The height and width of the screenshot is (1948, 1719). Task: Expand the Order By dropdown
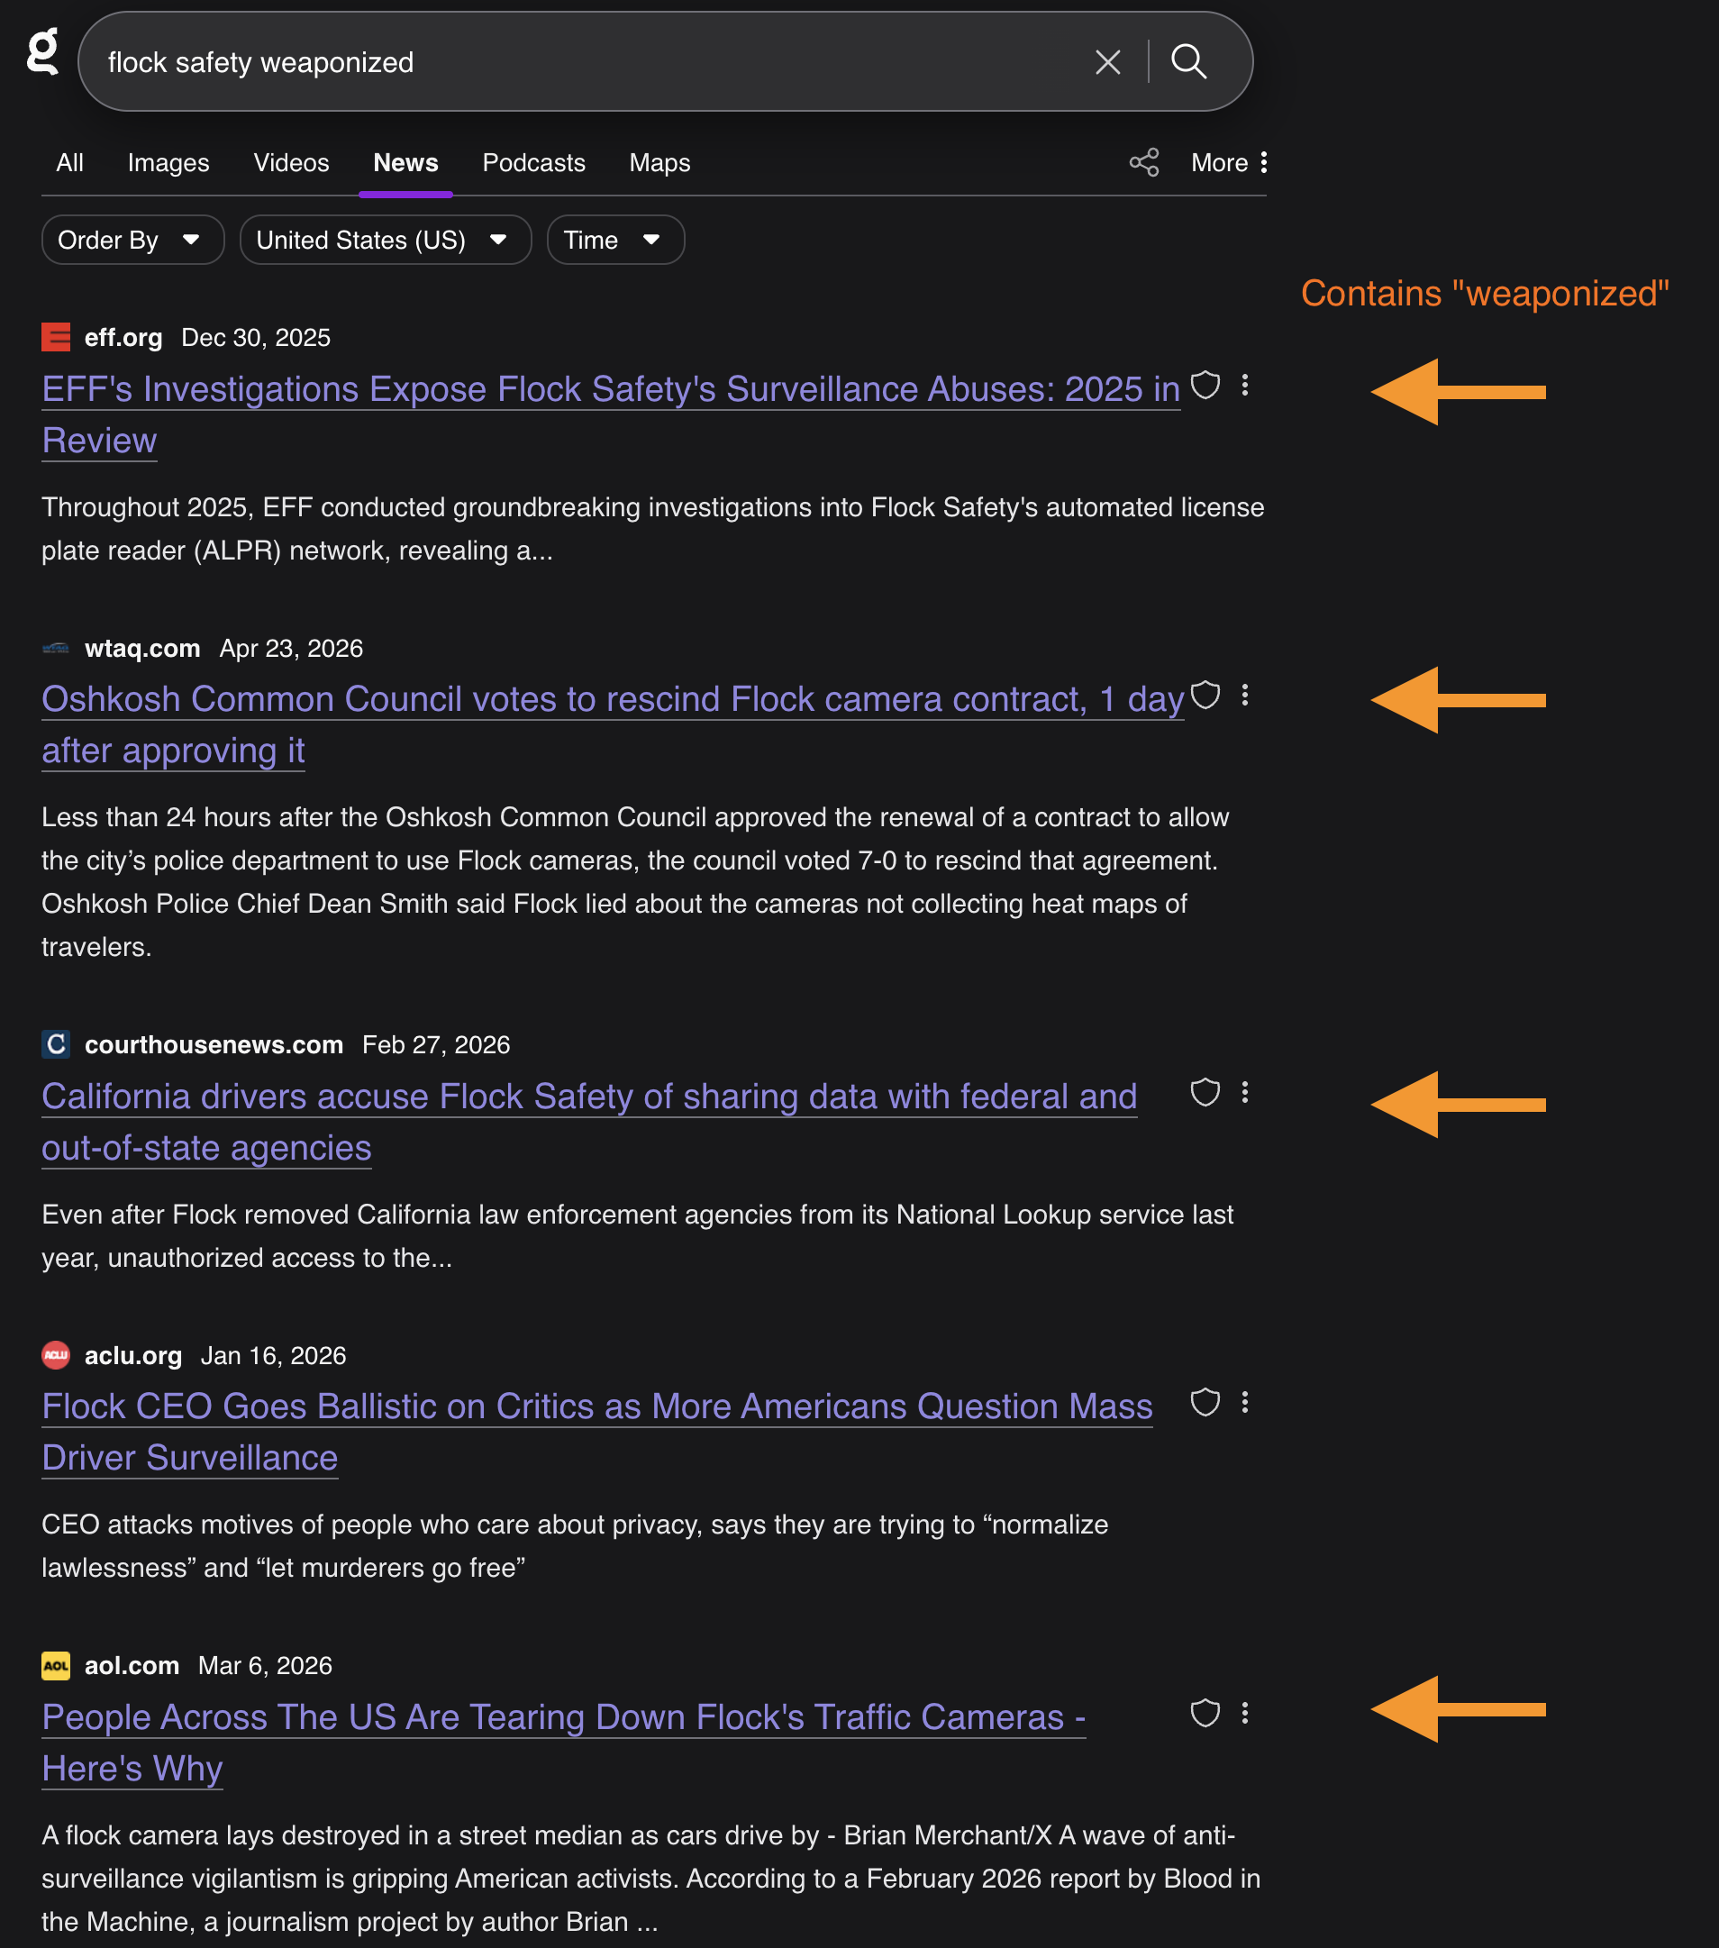(x=132, y=241)
